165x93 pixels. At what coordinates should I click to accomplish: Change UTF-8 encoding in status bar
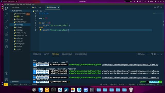121,84
